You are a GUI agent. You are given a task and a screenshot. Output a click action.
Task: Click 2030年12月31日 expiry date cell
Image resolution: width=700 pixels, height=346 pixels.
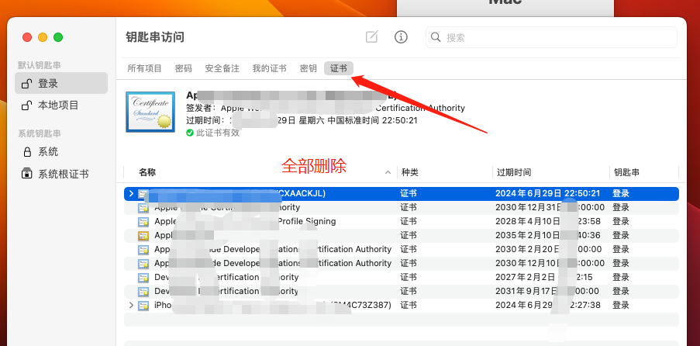(x=550, y=207)
